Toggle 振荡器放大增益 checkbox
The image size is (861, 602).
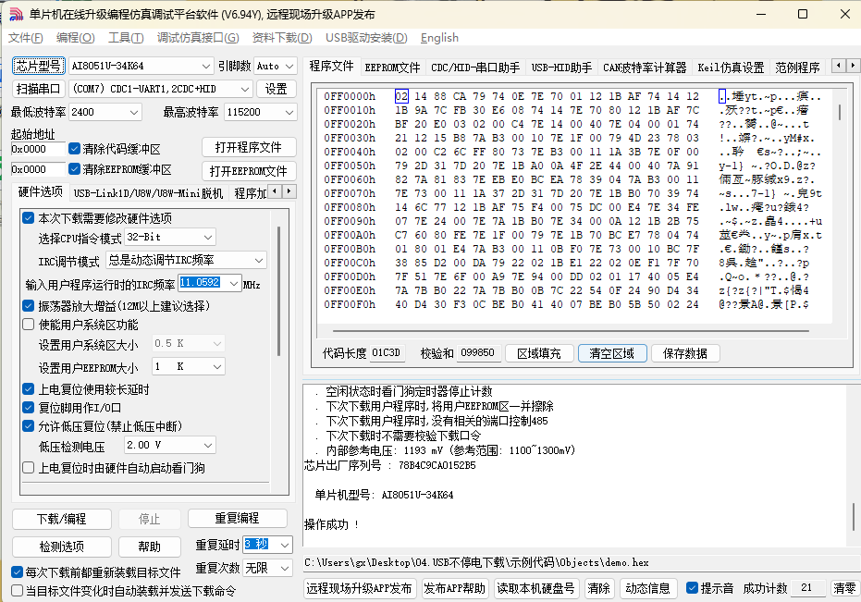(29, 306)
